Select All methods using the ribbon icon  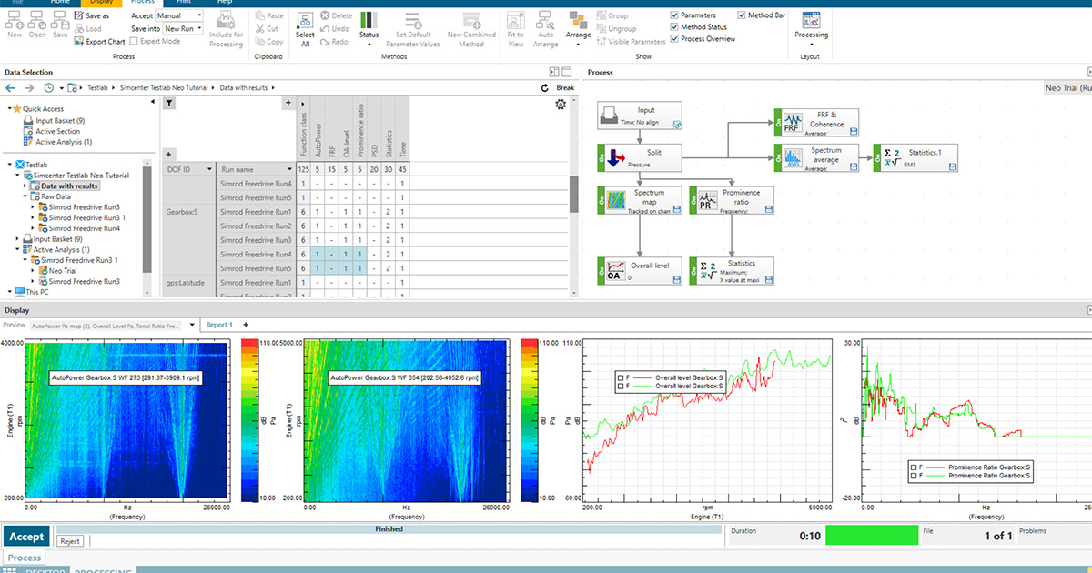[x=305, y=27]
